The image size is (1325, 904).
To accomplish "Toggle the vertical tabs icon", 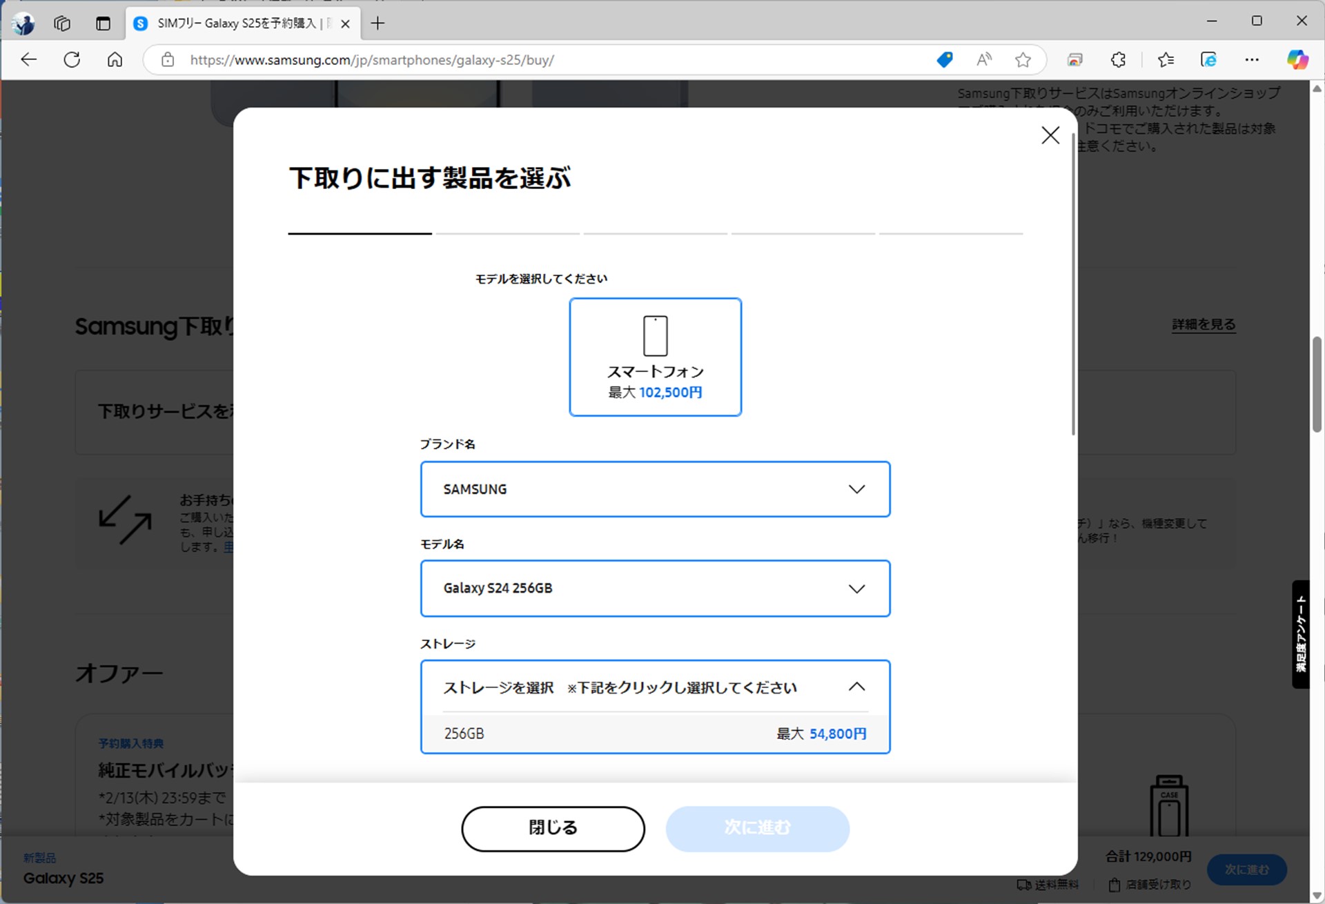I will point(103,23).
